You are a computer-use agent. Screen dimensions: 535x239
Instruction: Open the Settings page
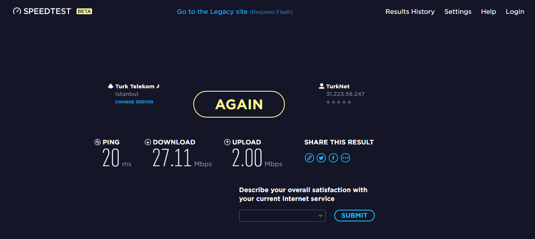click(x=458, y=12)
